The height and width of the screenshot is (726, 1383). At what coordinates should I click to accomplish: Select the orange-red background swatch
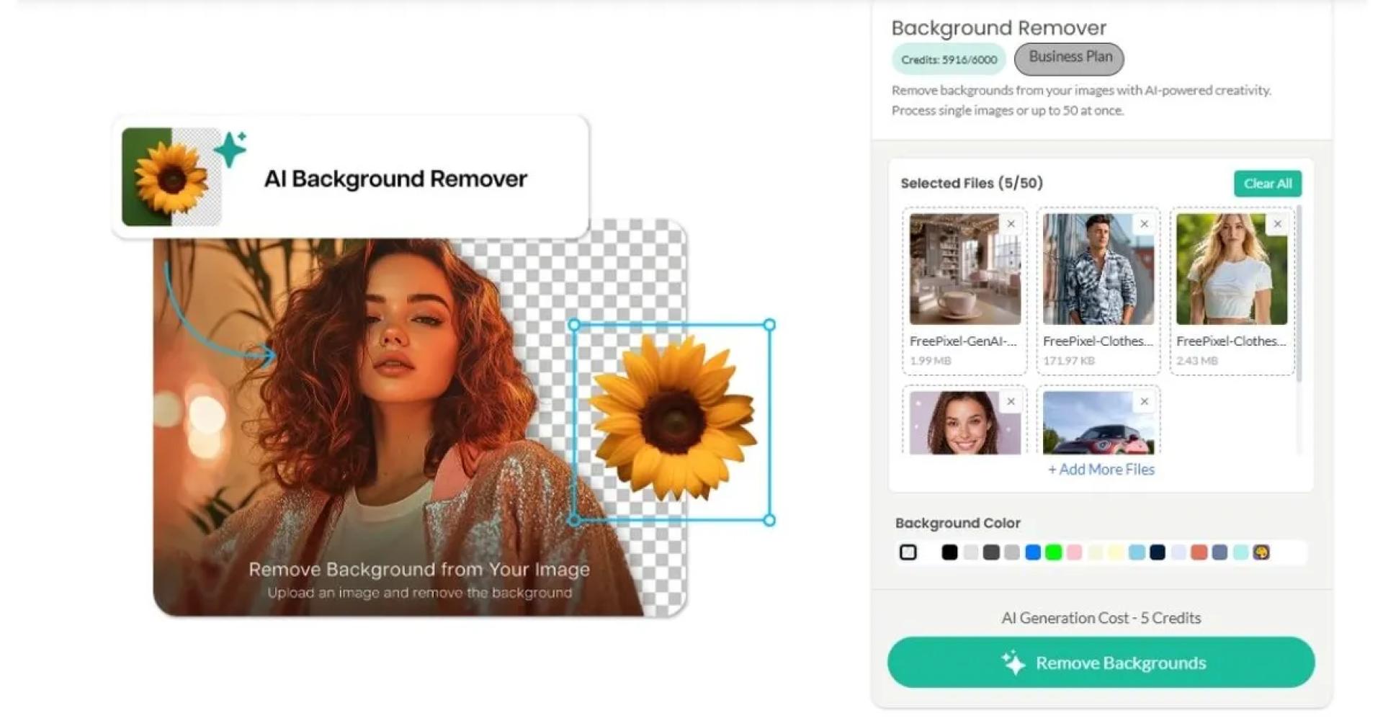coord(1199,552)
